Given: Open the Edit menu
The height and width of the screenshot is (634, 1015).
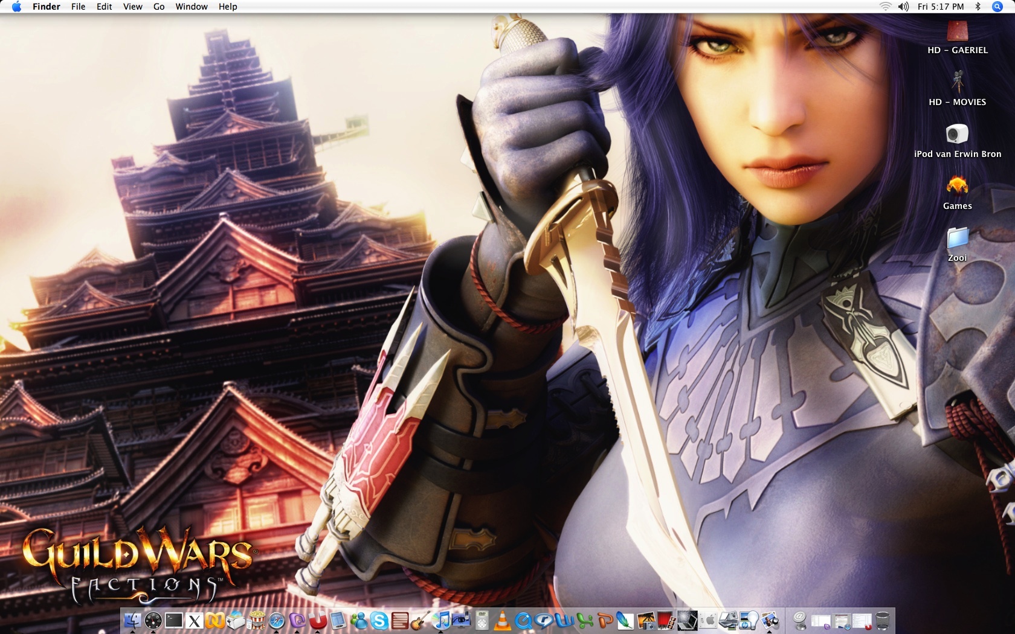Looking at the screenshot, I should (105, 7).
